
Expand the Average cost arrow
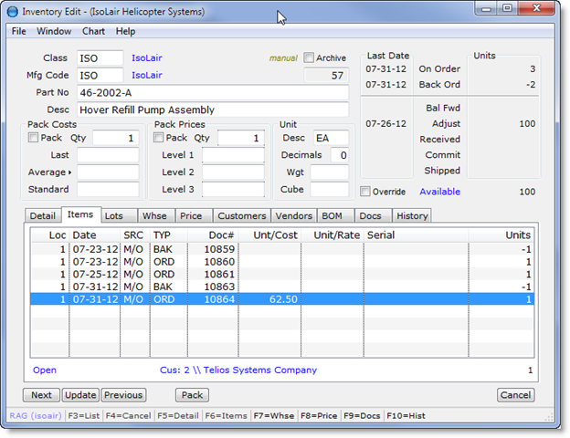click(x=69, y=172)
